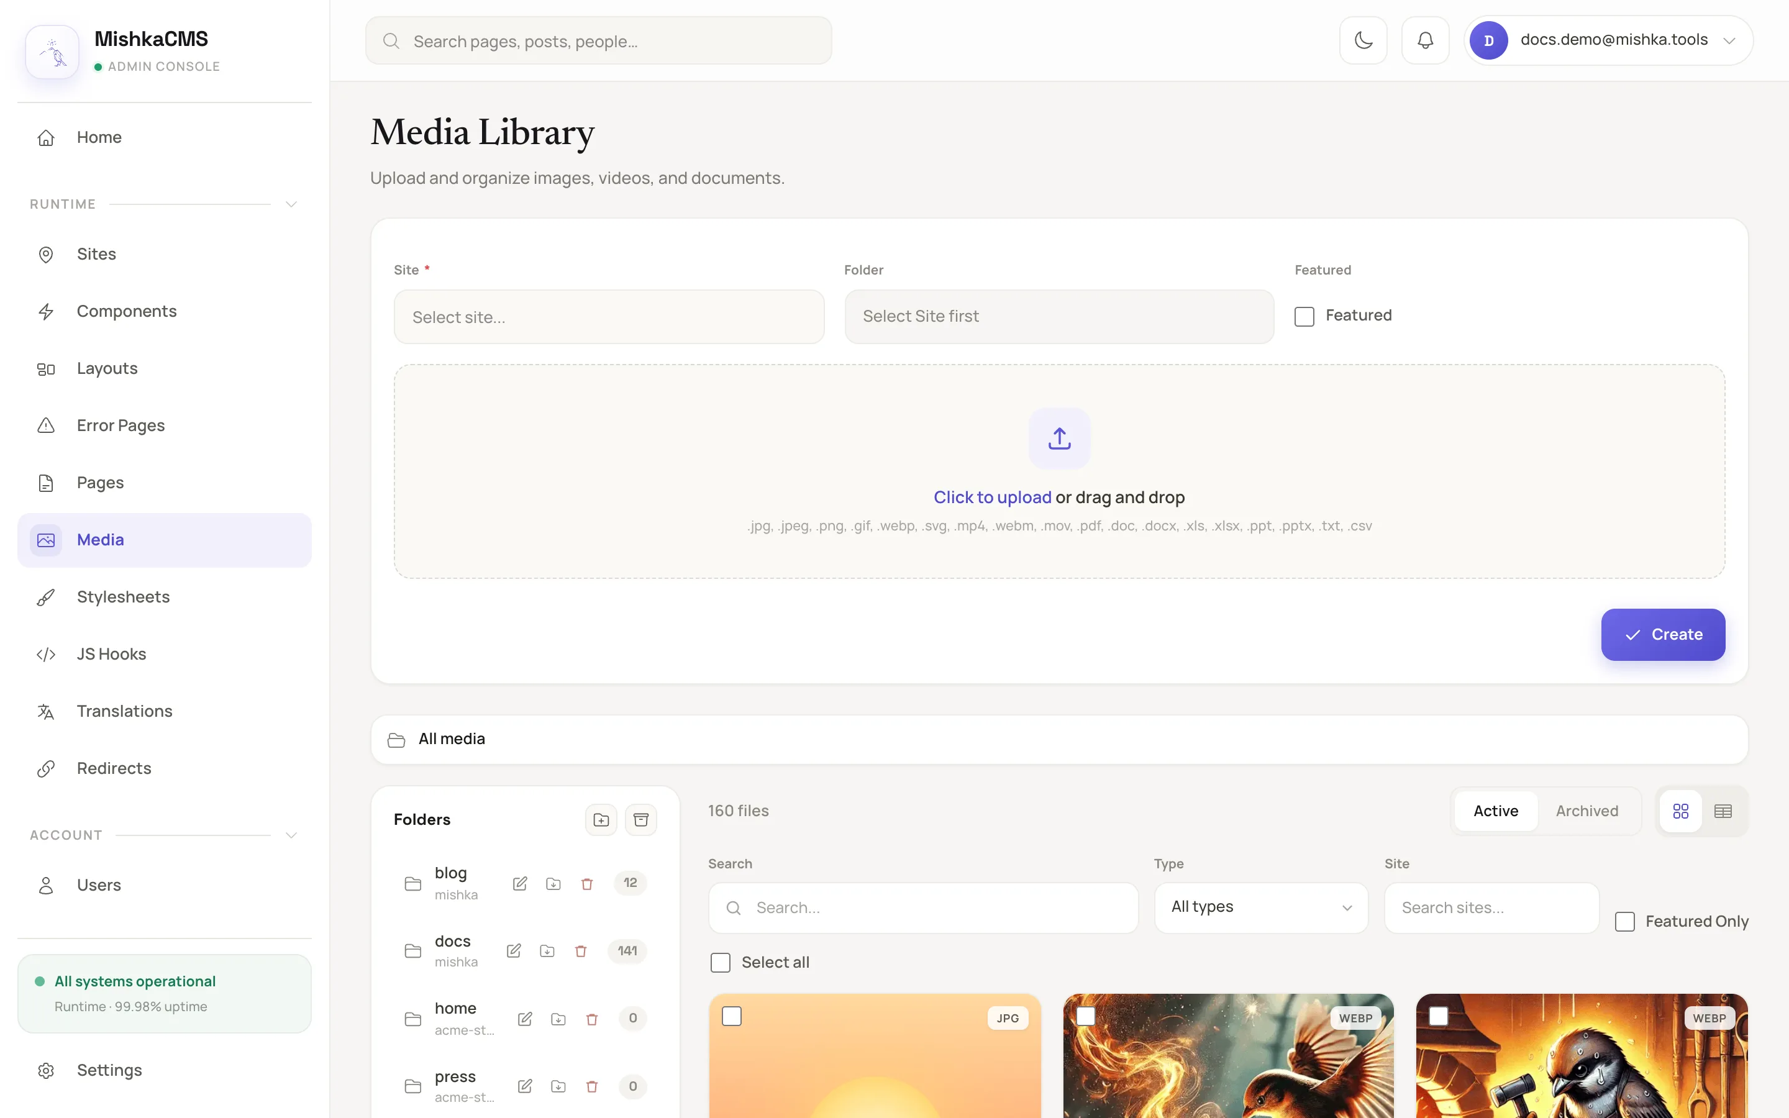
Task: Open JS Hooks page
Action: 164,653
